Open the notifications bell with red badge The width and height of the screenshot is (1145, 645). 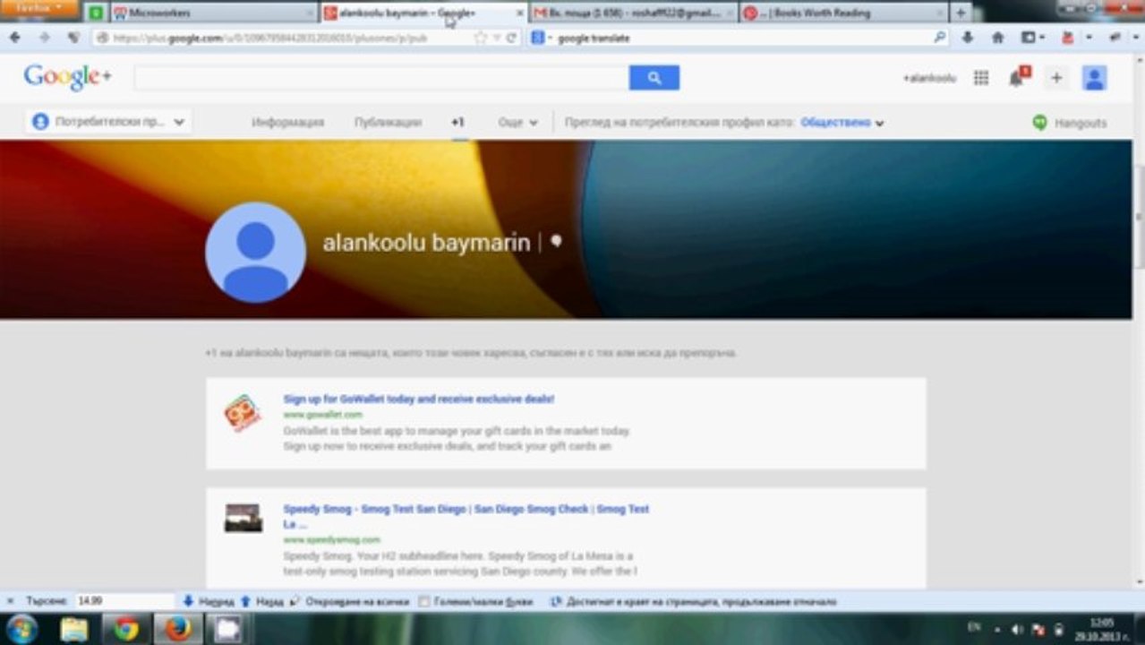pyautogui.click(x=1018, y=77)
